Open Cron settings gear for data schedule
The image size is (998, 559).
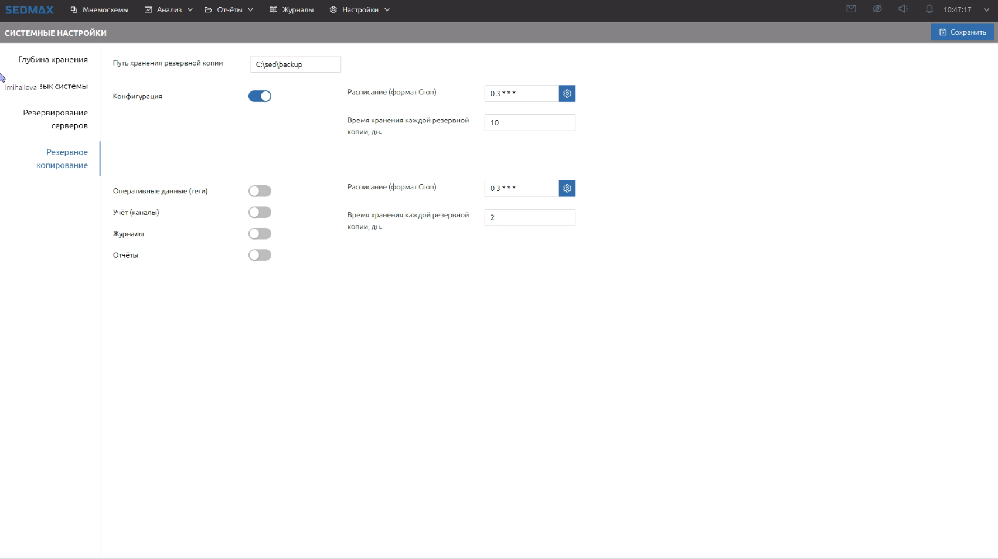pos(567,189)
